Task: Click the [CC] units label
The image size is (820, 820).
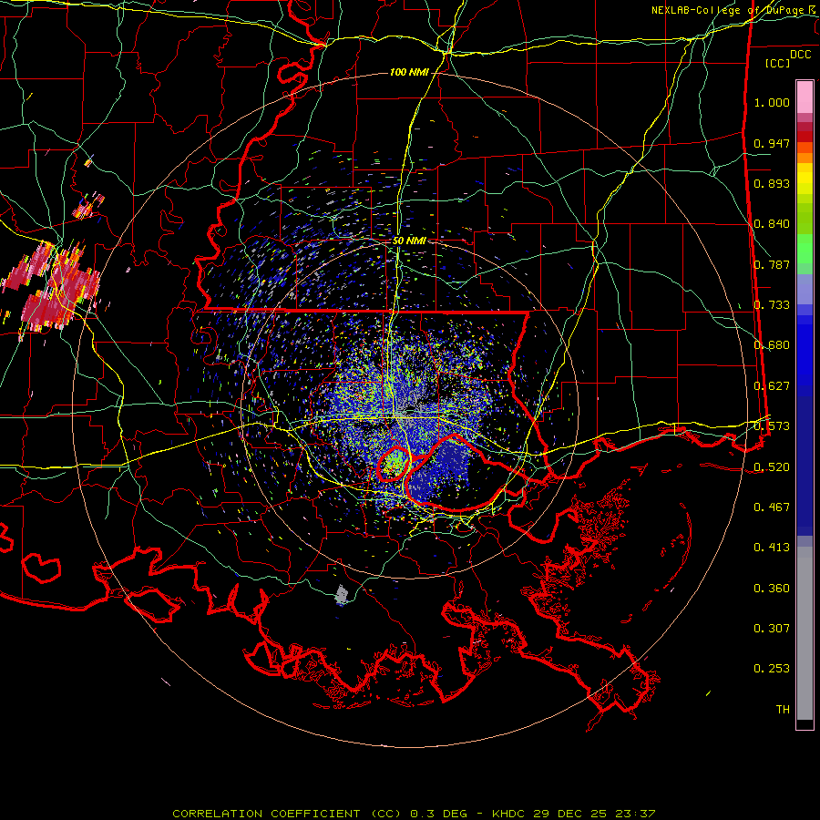Action: [778, 63]
